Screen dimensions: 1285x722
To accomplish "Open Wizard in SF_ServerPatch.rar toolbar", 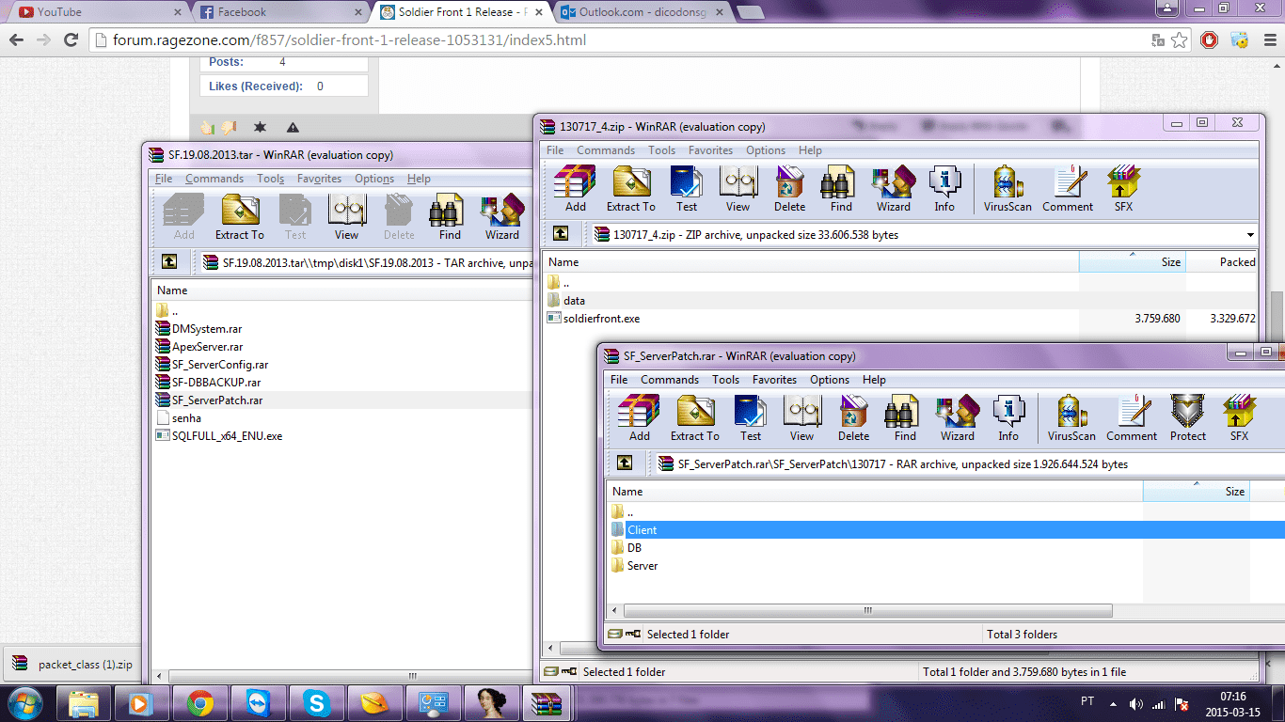I will (x=958, y=418).
